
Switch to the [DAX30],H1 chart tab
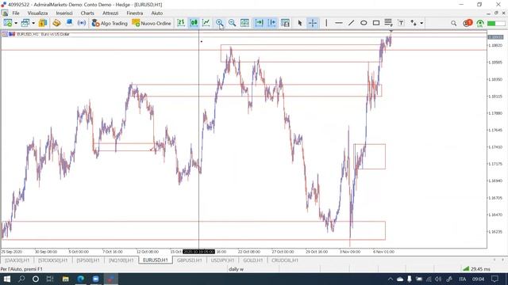[x=17, y=260]
